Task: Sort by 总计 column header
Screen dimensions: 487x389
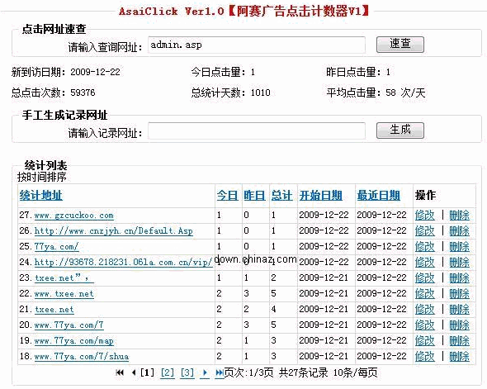Action: (x=281, y=196)
